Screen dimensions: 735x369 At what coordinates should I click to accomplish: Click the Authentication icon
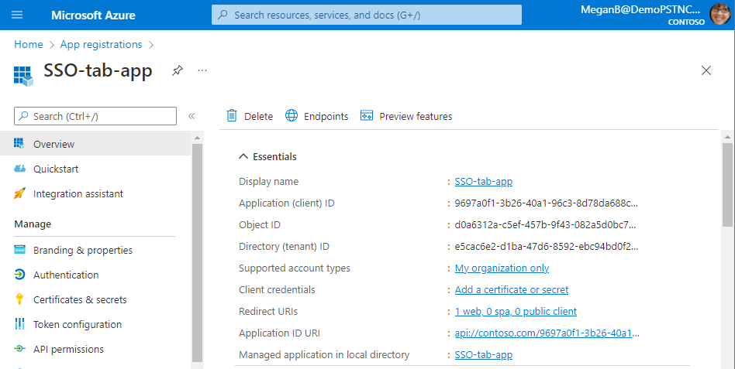[x=19, y=275]
